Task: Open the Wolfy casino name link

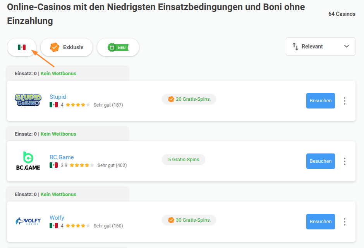Action: point(57,217)
